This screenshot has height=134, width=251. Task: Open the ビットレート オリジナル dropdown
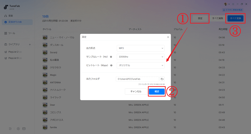(x=141, y=65)
